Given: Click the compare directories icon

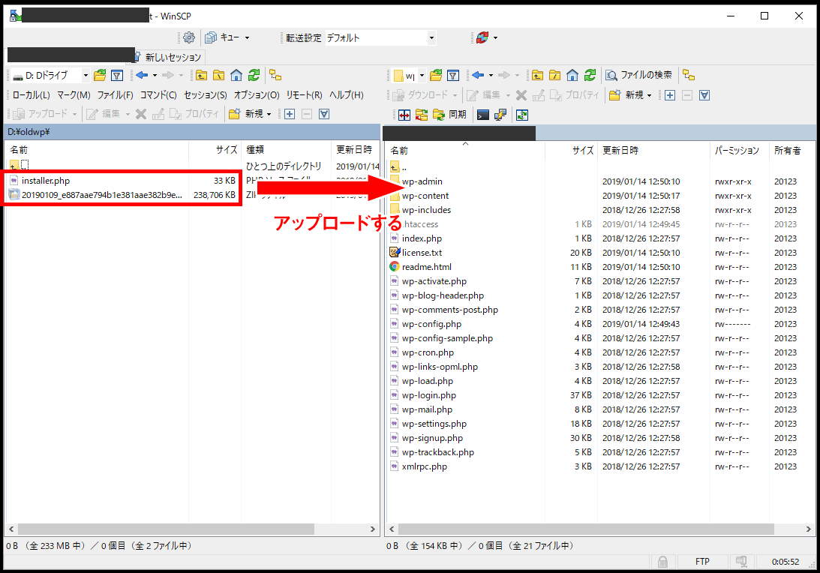Looking at the screenshot, I should click(404, 115).
